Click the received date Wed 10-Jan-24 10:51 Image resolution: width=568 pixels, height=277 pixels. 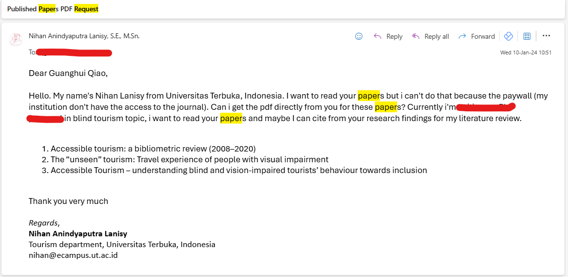525,52
